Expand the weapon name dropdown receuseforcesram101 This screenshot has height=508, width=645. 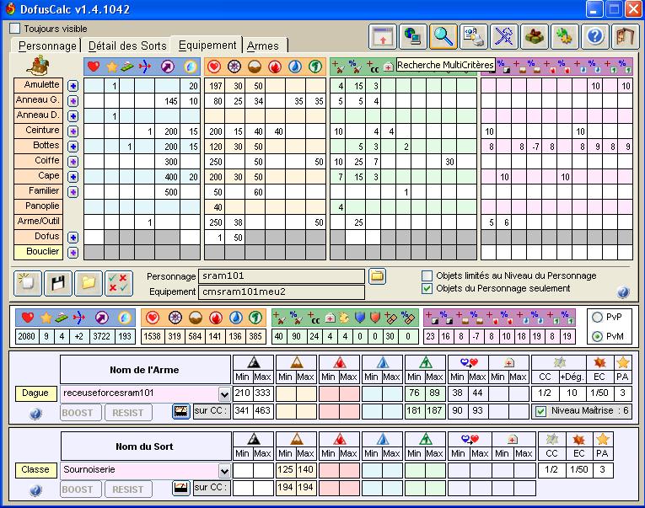click(223, 393)
